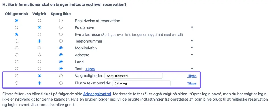
Task: Set E-mailadresse to Valgfrit
Action: point(39,34)
